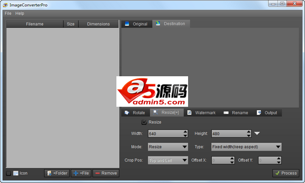The width and height of the screenshot is (305, 183).
Task: Open the Crop Pos dropdown Top and Left
Action: click(x=168, y=160)
